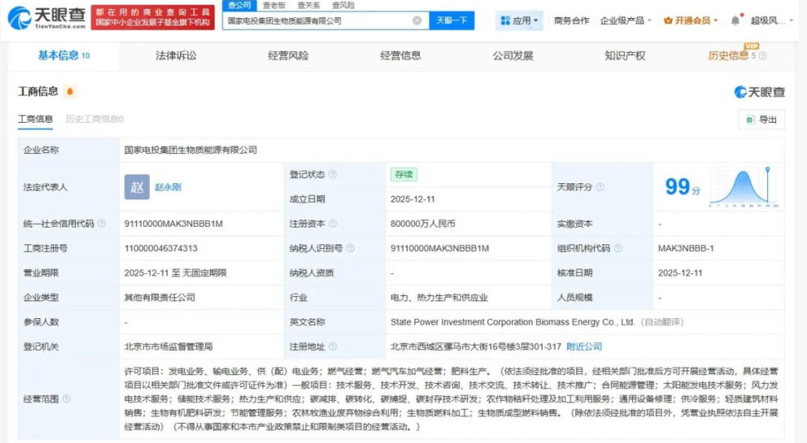The height and width of the screenshot is (443, 807).
Task: Click help icon next to 统一社会信用代码
Action: [x=101, y=224]
